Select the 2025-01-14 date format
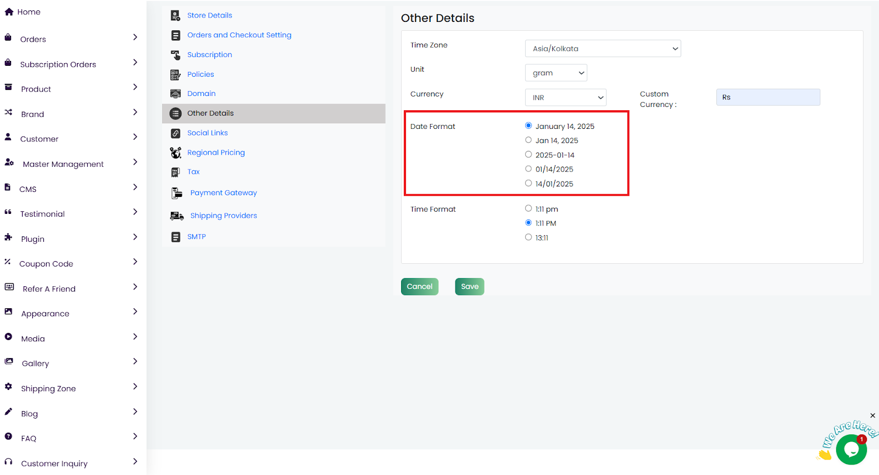 point(528,155)
